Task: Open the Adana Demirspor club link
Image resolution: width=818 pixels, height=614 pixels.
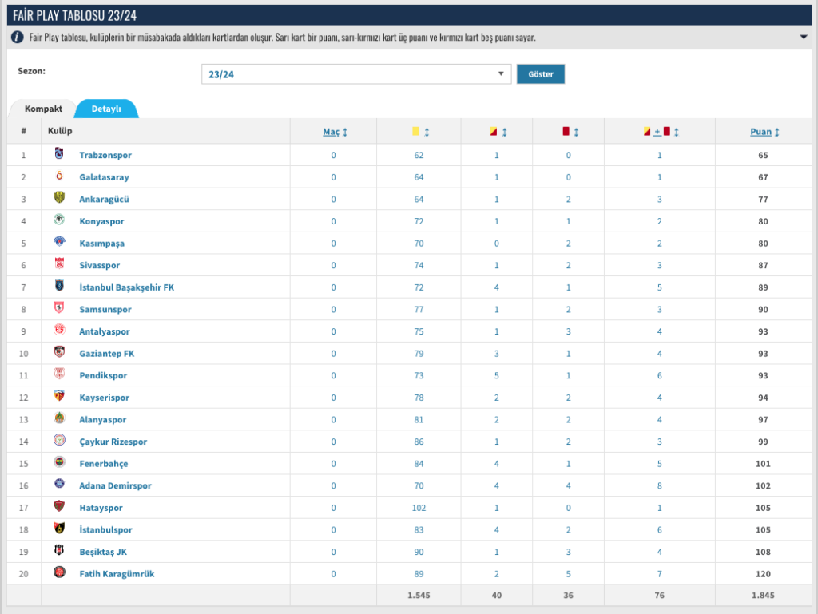Action: [x=115, y=485]
